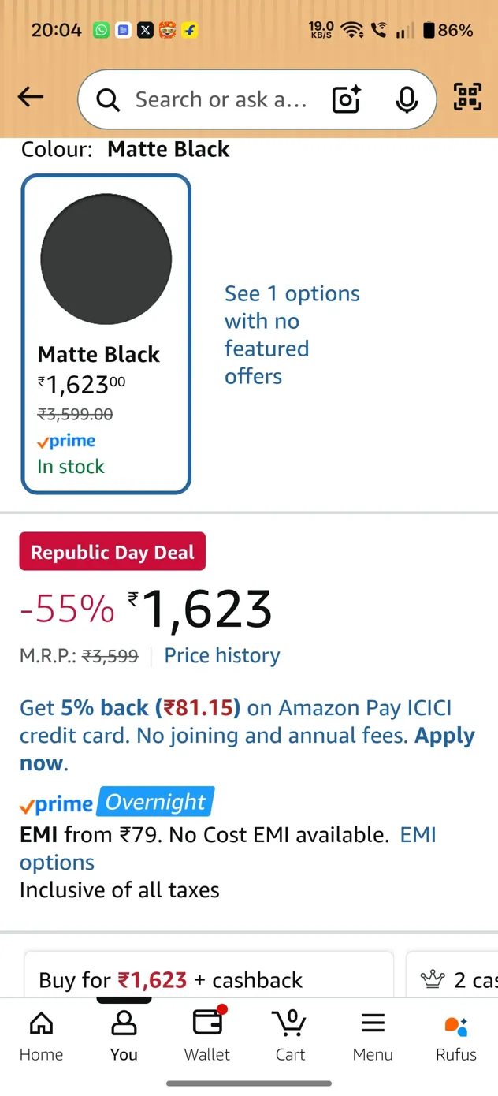
Task: Open the You account tab
Action: point(124,1034)
